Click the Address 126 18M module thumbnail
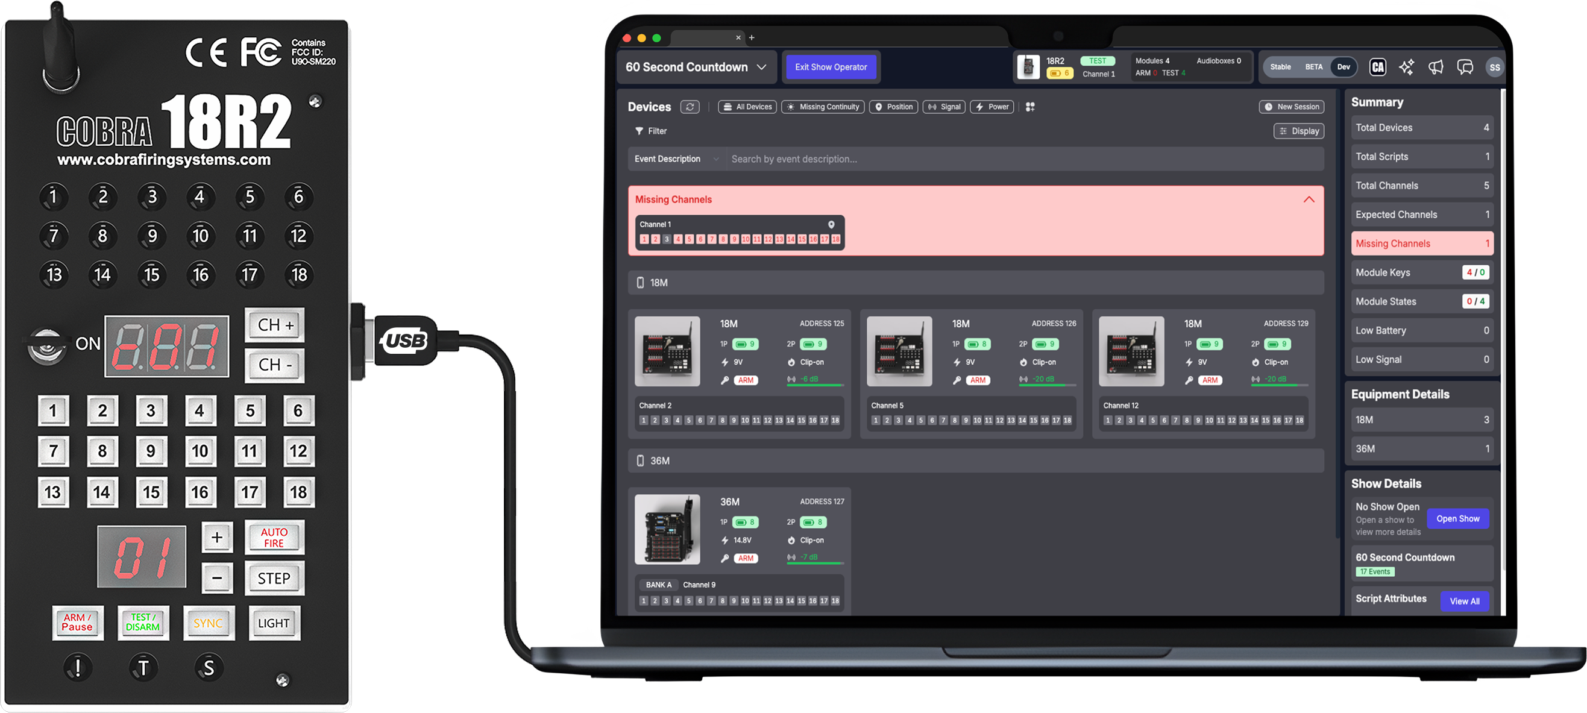Screen dimensions: 1587x713 tap(899, 351)
